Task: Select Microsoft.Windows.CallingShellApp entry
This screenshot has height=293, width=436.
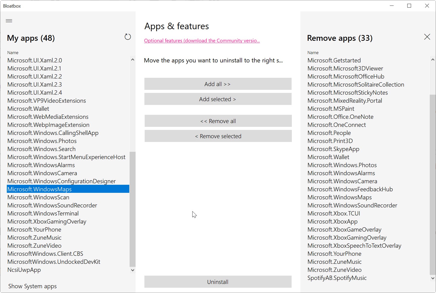Action: point(68,133)
